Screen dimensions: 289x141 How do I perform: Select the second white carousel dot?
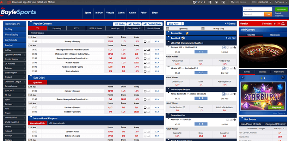point(264,78)
